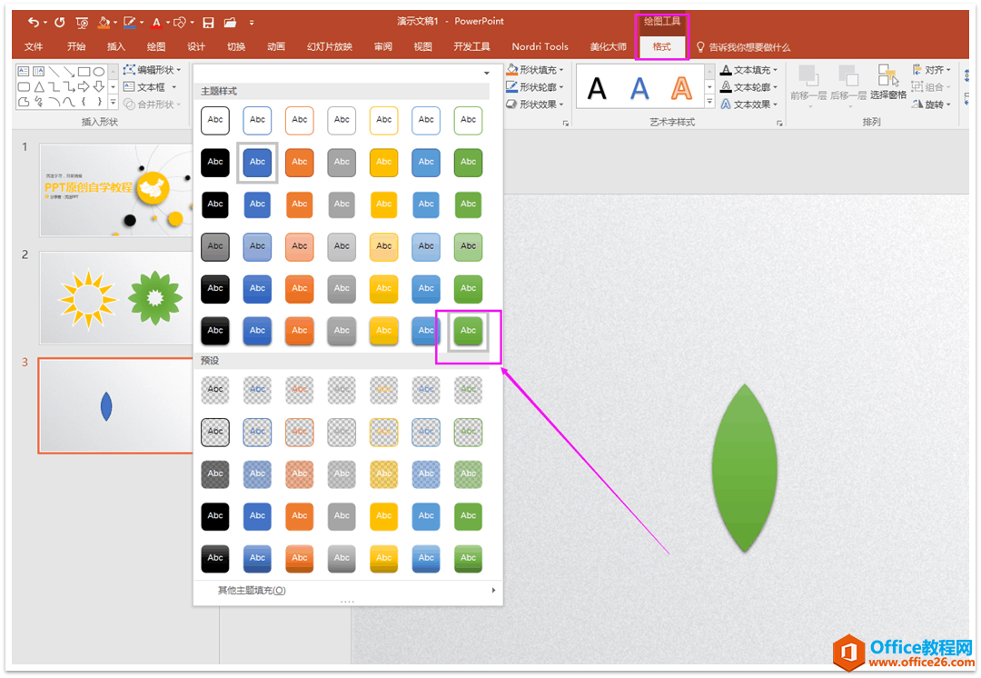Open the shape styles dialog launcher

coord(566,124)
